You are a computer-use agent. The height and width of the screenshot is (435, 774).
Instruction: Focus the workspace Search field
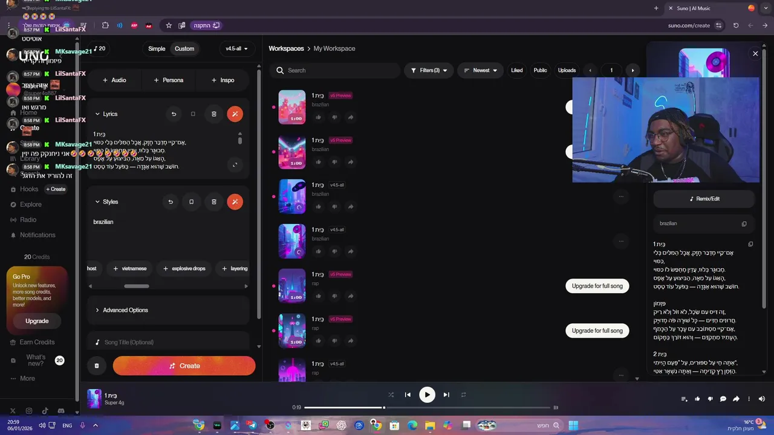point(335,70)
